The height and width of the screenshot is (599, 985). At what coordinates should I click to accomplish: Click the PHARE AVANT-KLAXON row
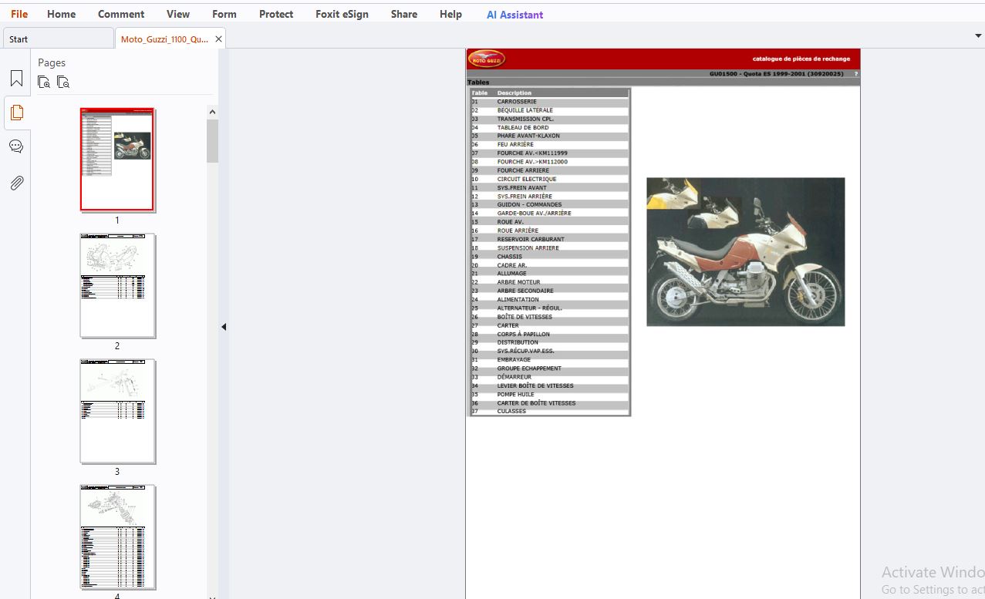[550, 136]
